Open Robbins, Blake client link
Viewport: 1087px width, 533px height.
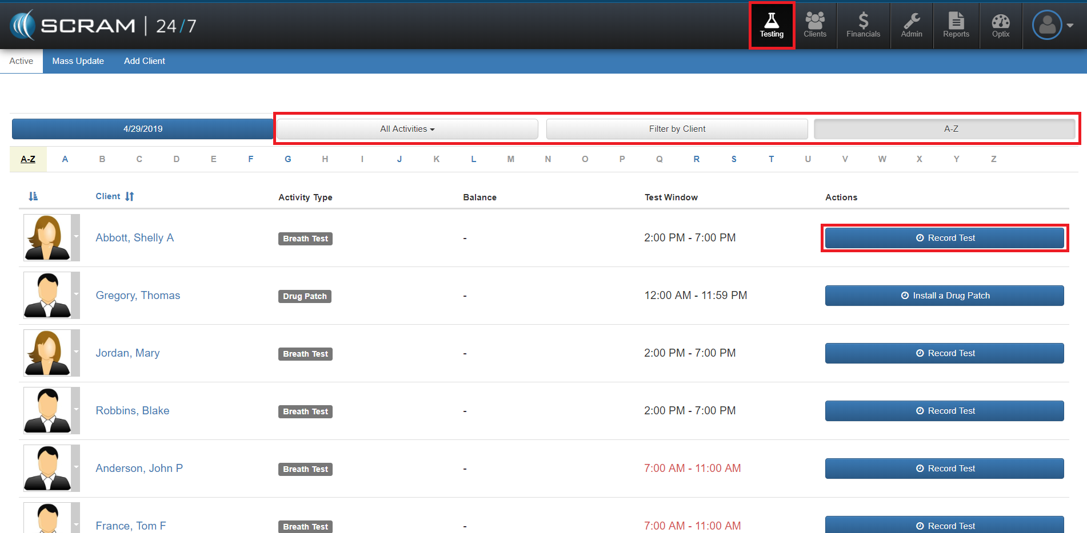[x=132, y=411]
